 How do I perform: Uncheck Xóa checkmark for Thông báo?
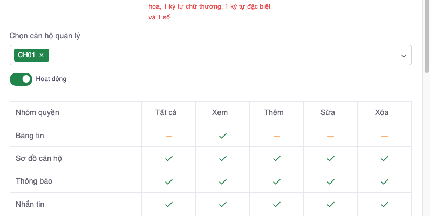click(x=384, y=181)
